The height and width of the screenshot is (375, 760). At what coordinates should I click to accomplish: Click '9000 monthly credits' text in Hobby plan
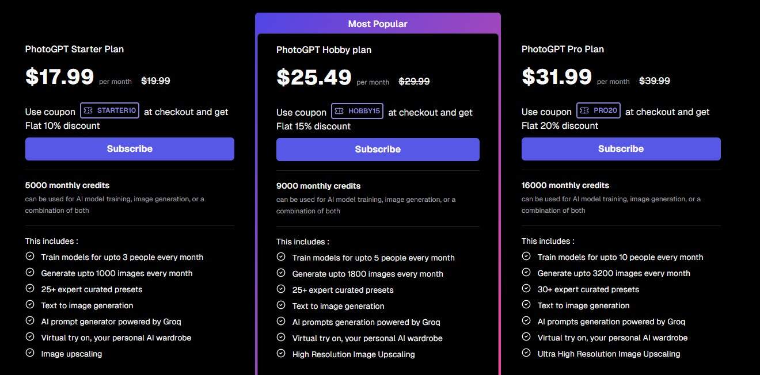(318, 186)
